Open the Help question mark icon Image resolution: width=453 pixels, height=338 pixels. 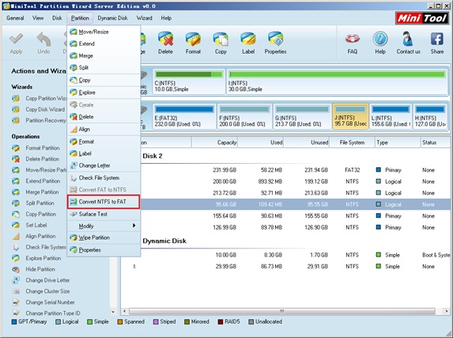[380, 39]
